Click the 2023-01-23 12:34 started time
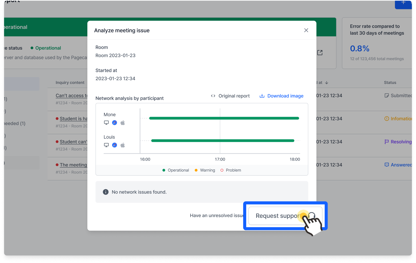This screenshot has width=416, height=263. (115, 78)
